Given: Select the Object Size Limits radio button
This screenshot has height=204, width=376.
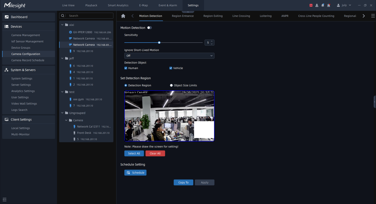Looking at the screenshot, I should click(x=171, y=85).
